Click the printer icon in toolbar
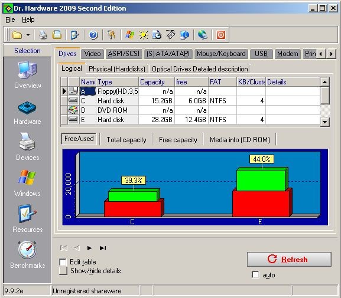This screenshot has height=298, width=341. (x=43, y=35)
